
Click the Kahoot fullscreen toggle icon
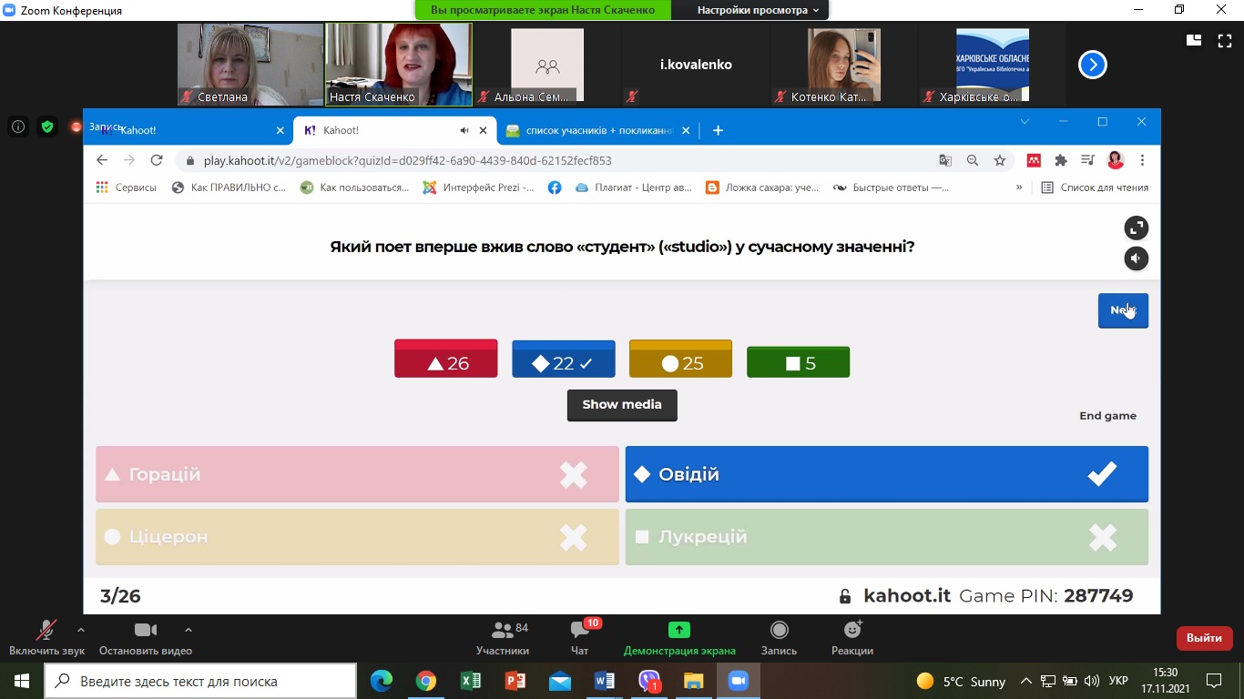[1136, 228]
